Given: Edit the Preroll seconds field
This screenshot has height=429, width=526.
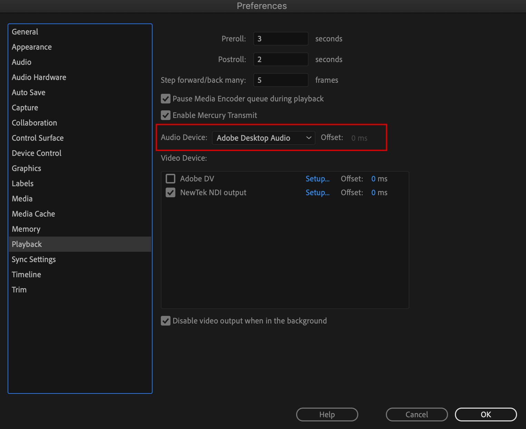Looking at the screenshot, I should [x=280, y=39].
